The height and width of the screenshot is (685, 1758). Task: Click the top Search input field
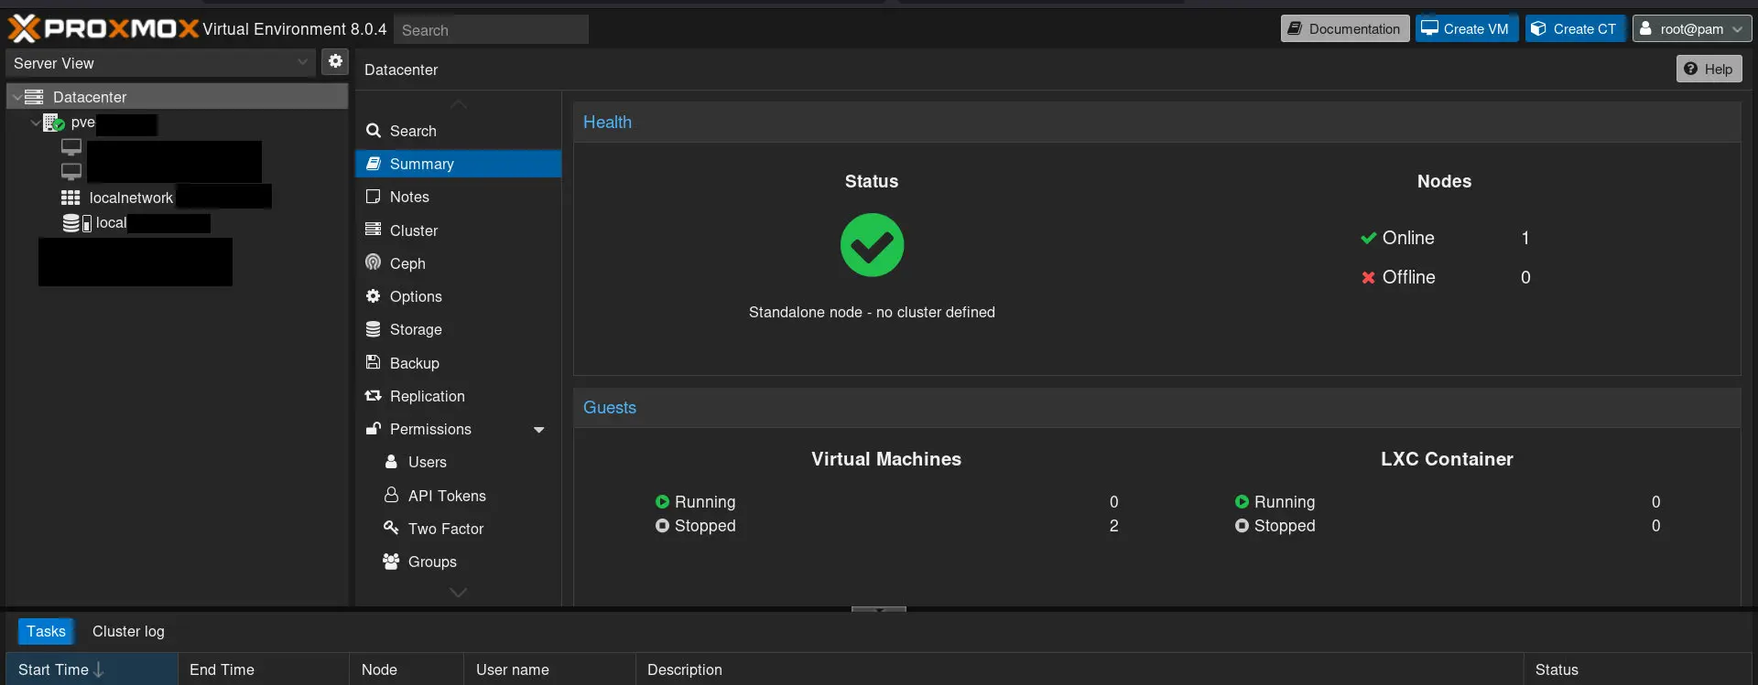point(492,29)
